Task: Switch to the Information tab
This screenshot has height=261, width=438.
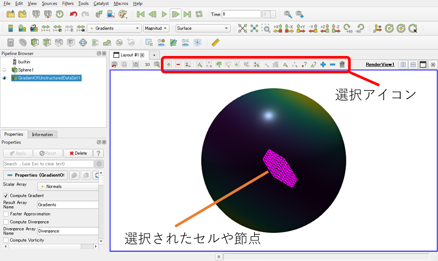Action: point(42,135)
